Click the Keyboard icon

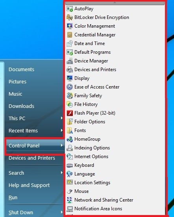(70, 165)
